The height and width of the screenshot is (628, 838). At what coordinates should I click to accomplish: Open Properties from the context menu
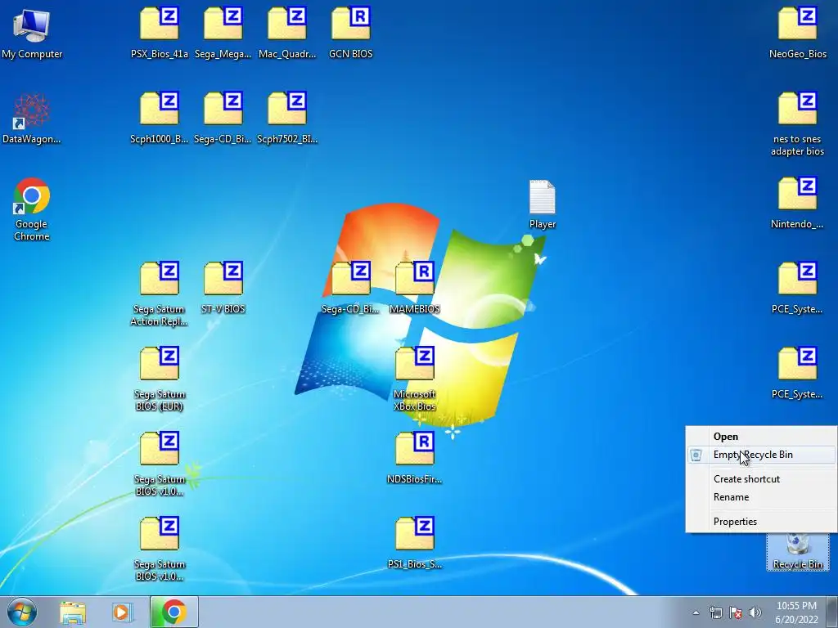click(761, 522)
